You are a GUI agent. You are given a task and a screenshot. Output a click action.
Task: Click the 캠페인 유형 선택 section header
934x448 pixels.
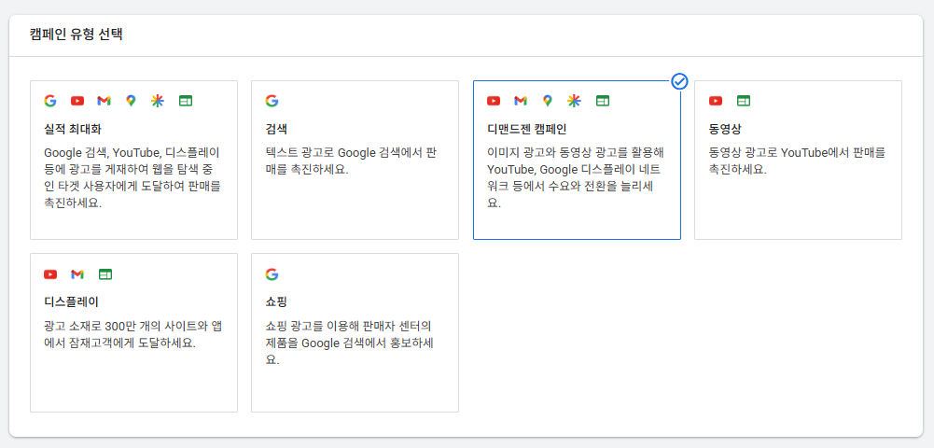pyautogui.click(x=77, y=34)
